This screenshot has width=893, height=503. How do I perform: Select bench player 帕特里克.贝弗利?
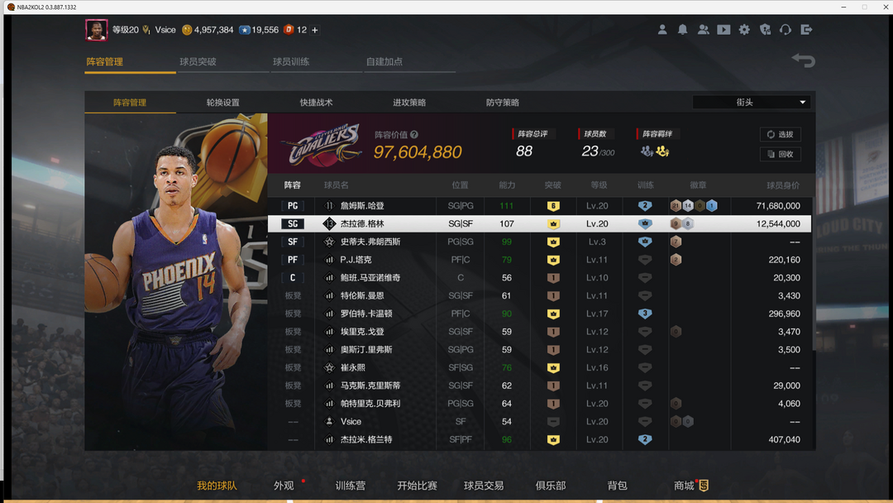click(x=539, y=404)
